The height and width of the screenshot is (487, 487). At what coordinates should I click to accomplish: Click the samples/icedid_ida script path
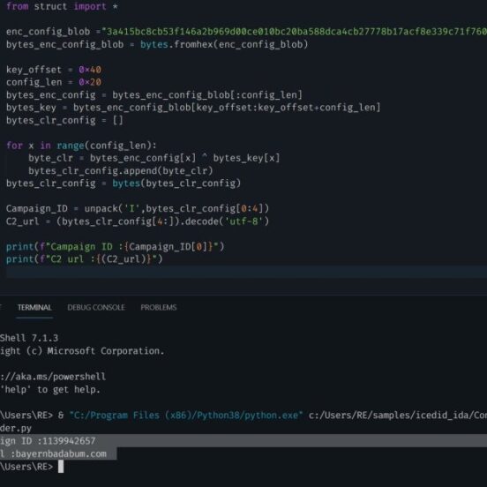398,416
